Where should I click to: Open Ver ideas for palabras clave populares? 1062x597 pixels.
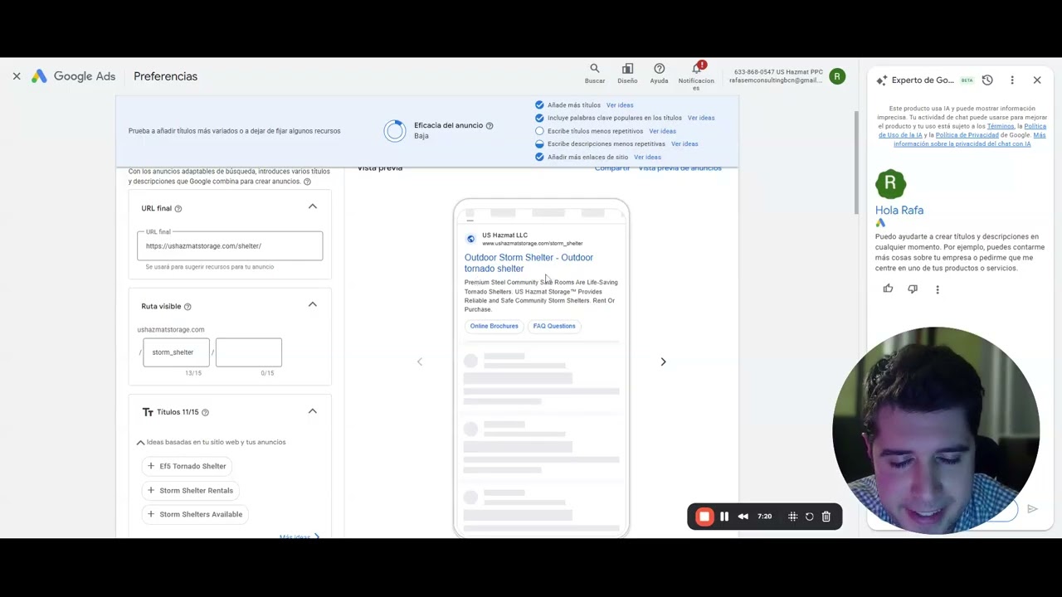[701, 118]
